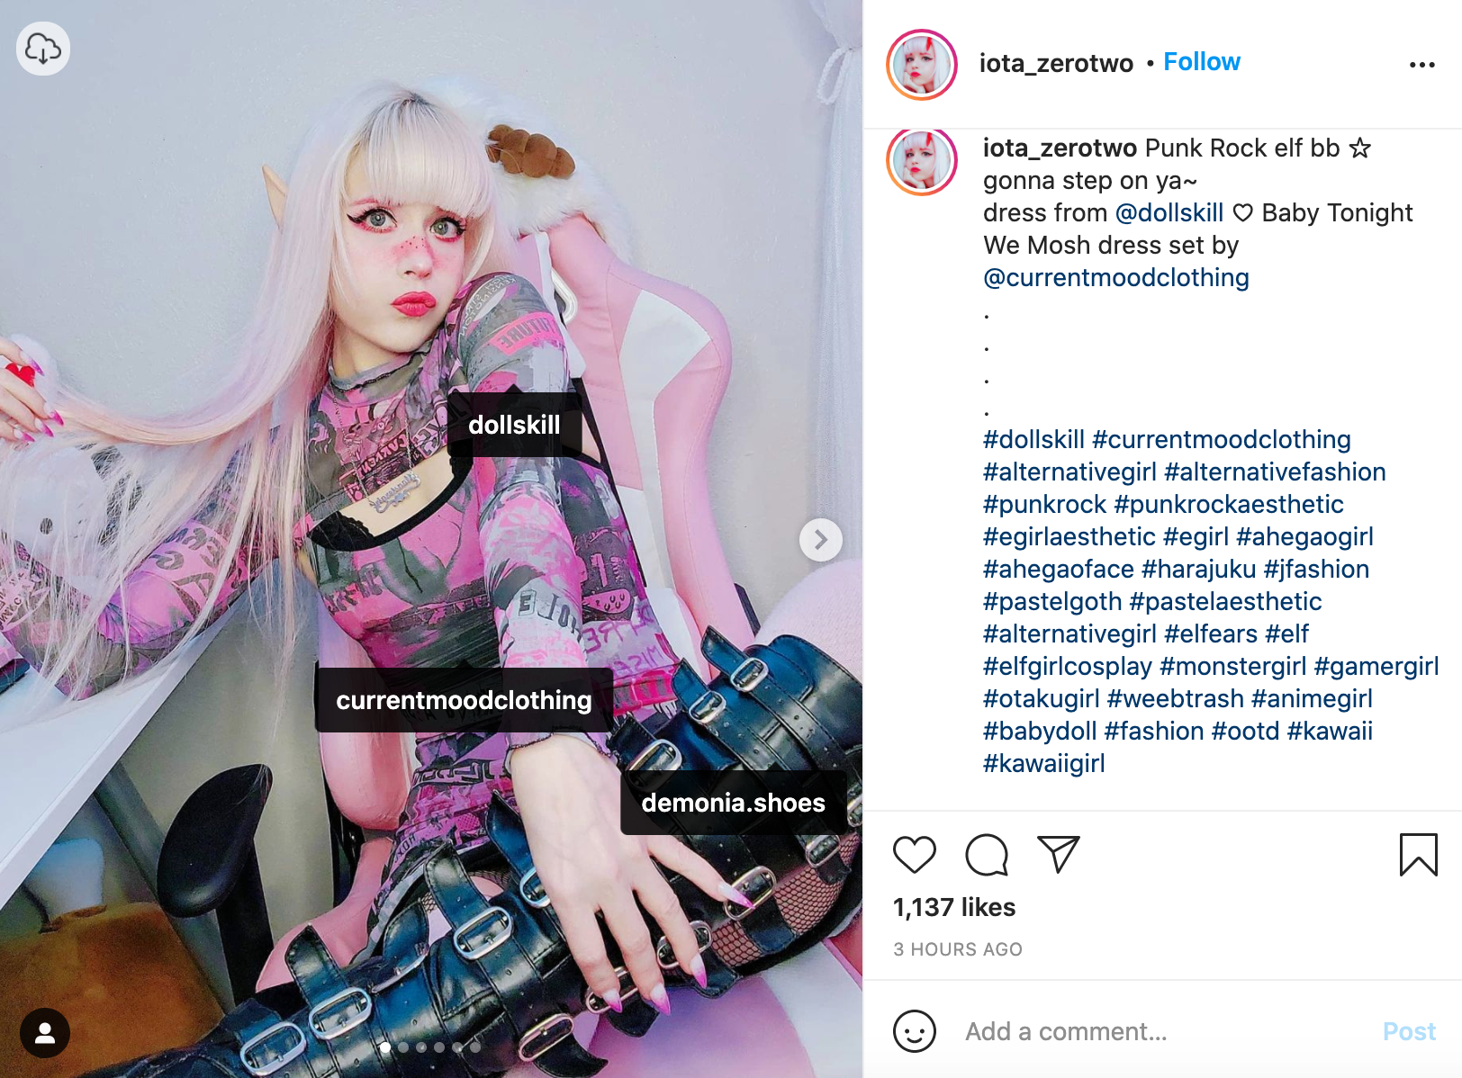Submit comment with Post button
Screen dimensions: 1462x1078
click(x=1409, y=1031)
